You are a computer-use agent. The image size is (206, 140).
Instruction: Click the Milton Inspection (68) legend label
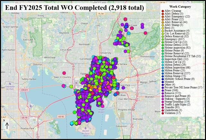click(177, 68)
